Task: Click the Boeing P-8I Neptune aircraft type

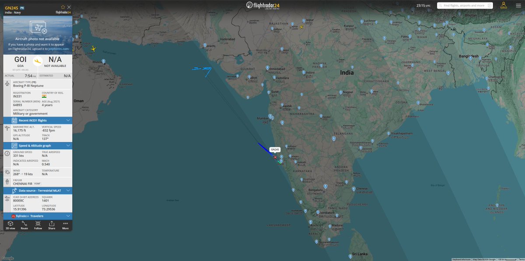Action: 28,86
